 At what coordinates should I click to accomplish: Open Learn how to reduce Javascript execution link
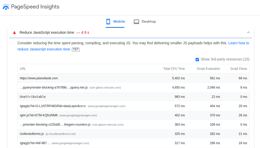tap(133, 46)
